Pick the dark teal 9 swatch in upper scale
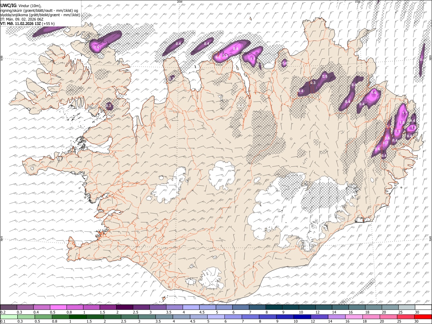 click(x=274, y=307)
